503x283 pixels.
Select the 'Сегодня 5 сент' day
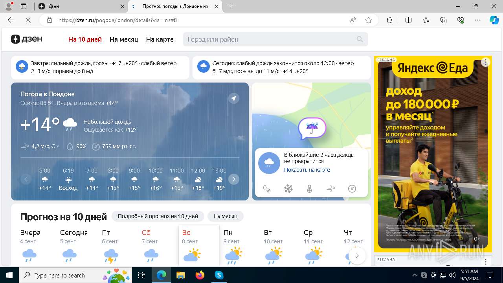tap(74, 246)
